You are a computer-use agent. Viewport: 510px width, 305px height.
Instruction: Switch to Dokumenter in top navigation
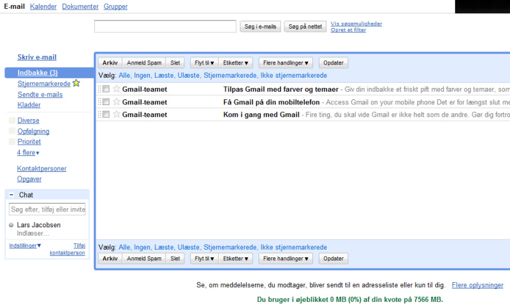80,6
